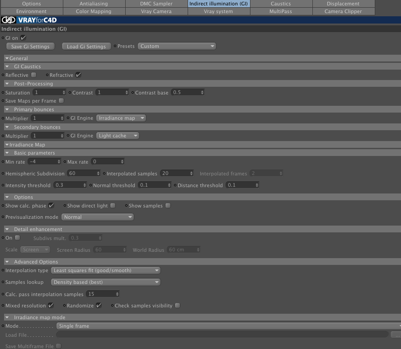Collapse the Primary bounces section

7,109
